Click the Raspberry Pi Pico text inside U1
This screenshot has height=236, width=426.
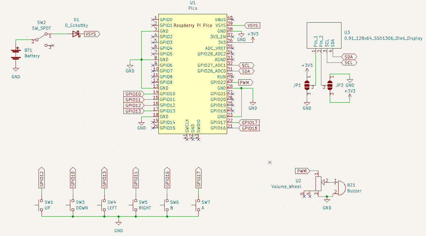point(193,25)
